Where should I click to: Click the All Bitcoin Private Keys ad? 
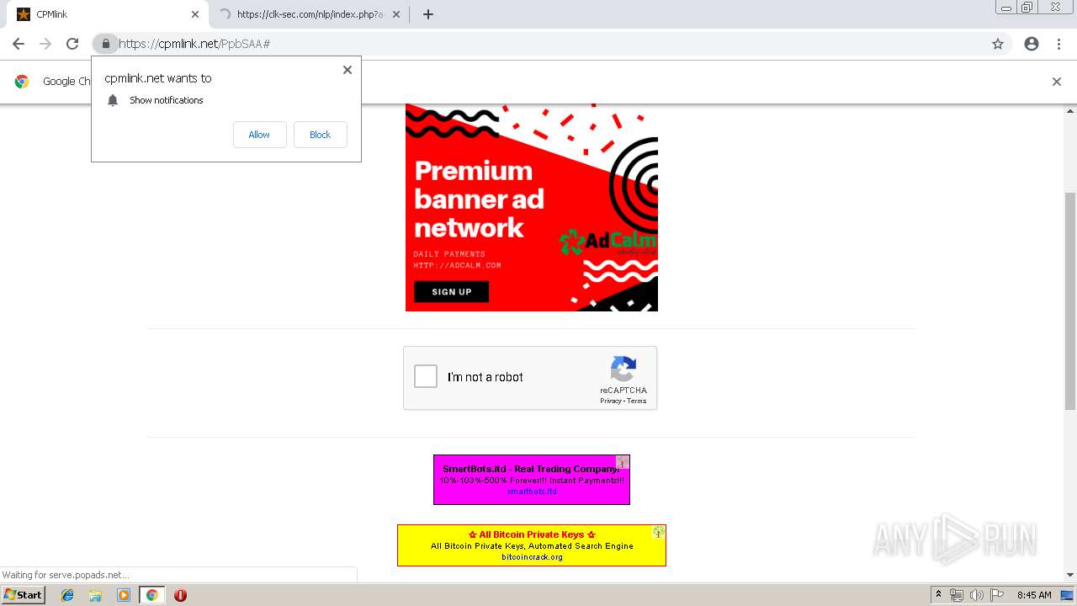click(532, 545)
